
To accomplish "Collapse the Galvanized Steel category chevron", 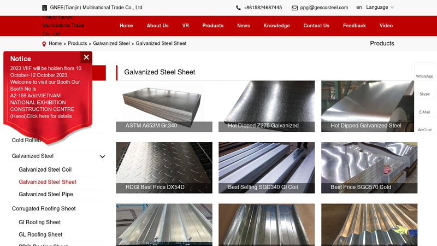I will point(103,156).
